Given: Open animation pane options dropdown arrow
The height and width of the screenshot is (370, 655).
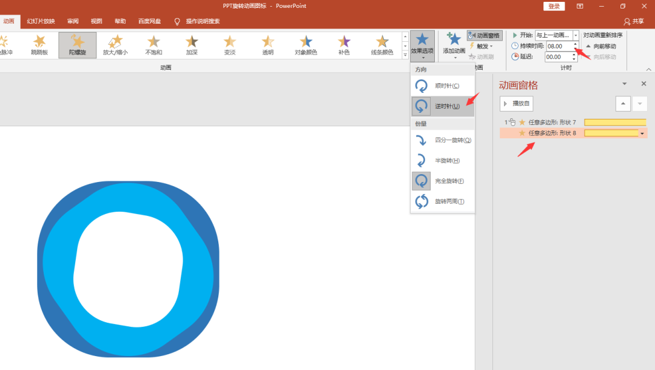Looking at the screenshot, I should (x=625, y=84).
